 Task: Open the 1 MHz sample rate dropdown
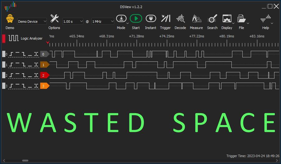click(103, 21)
